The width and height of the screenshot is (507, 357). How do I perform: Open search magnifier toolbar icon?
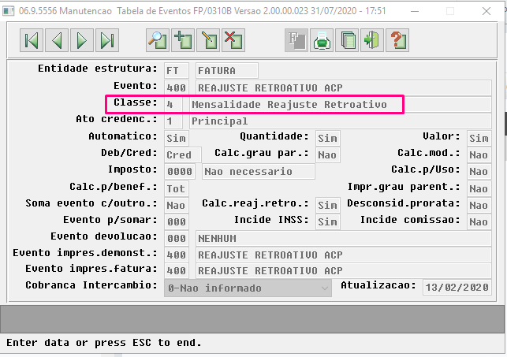click(x=158, y=40)
